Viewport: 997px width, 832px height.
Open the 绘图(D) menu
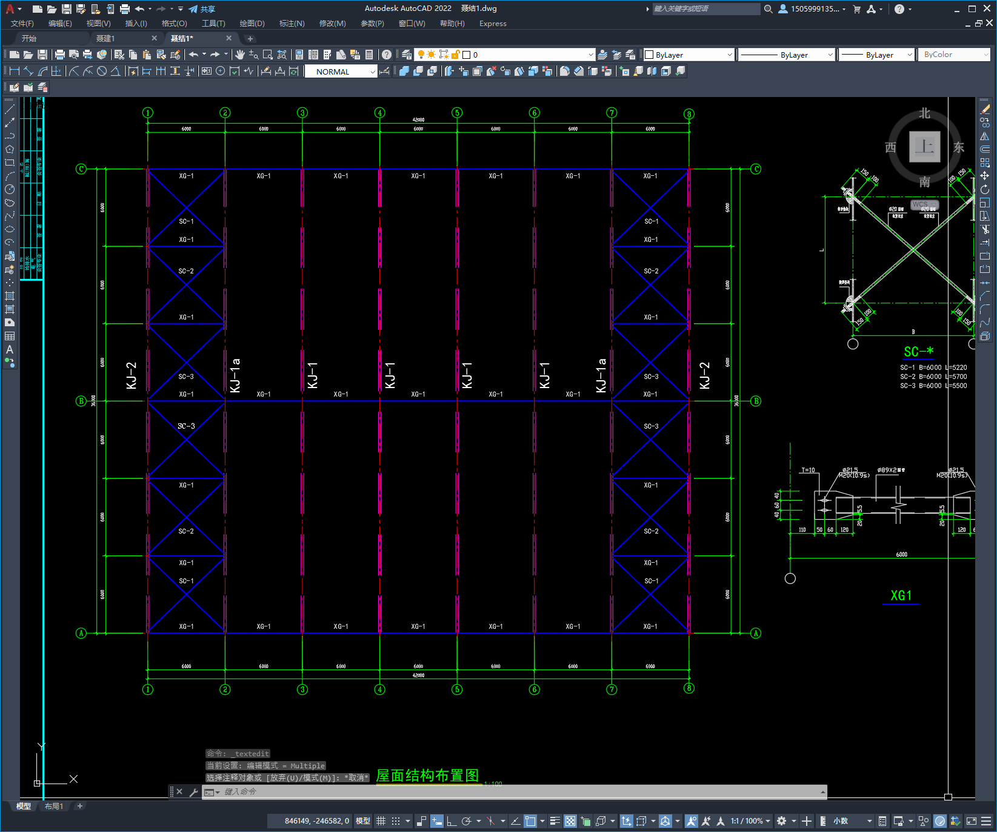click(x=252, y=24)
